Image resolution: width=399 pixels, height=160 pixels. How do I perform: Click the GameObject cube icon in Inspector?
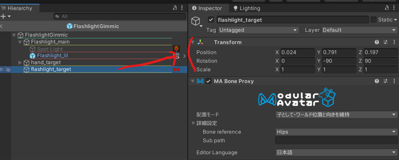[x=196, y=21]
